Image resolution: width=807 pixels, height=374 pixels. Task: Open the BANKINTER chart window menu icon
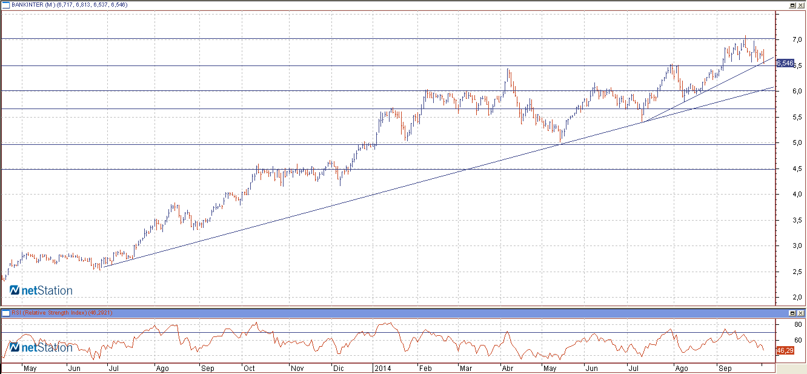5,4
